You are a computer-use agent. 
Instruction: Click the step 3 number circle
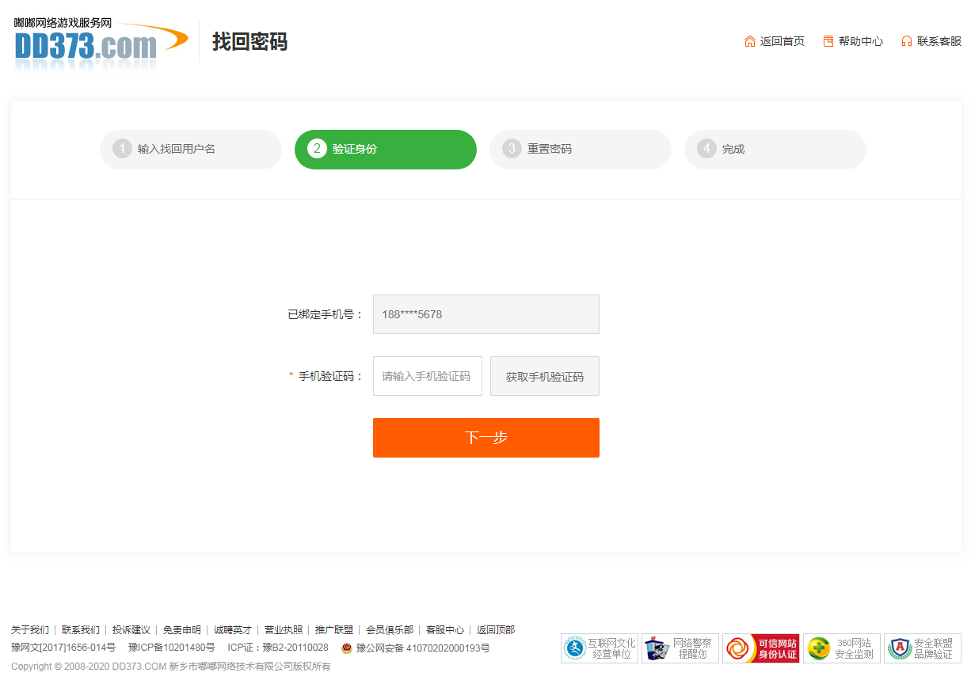coord(512,149)
